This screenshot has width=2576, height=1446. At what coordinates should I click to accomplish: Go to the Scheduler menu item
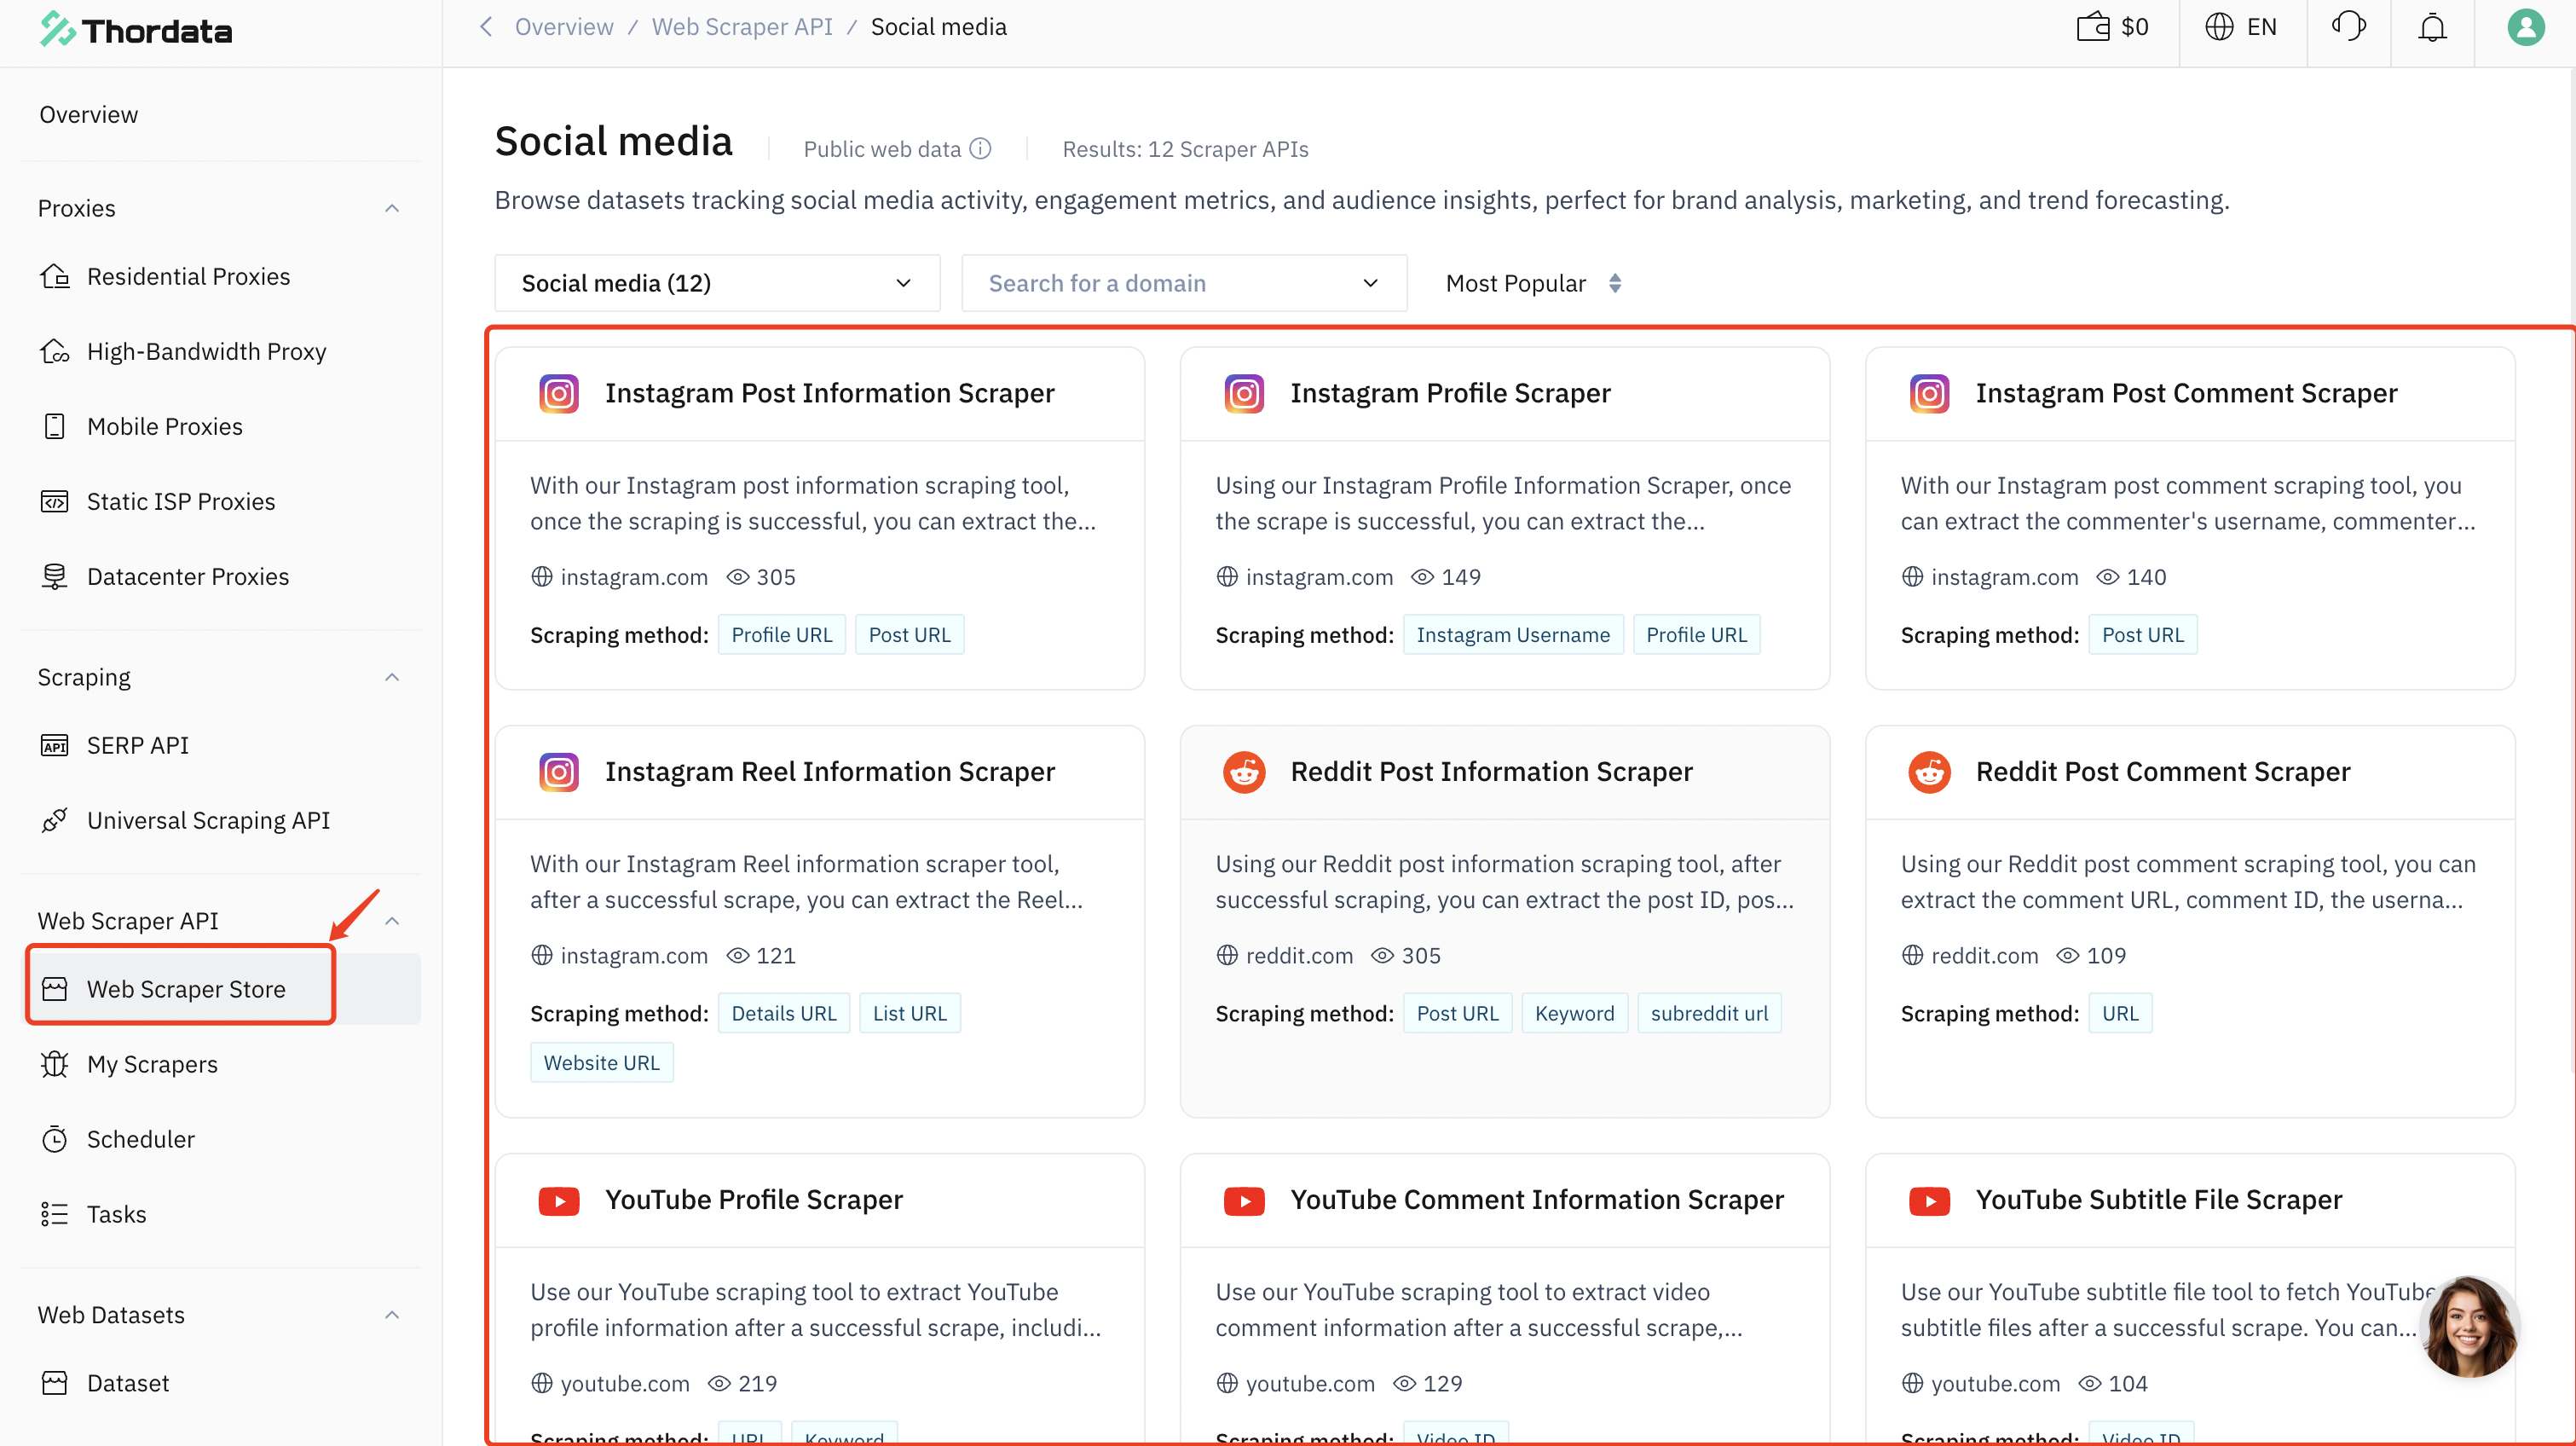tap(140, 1139)
